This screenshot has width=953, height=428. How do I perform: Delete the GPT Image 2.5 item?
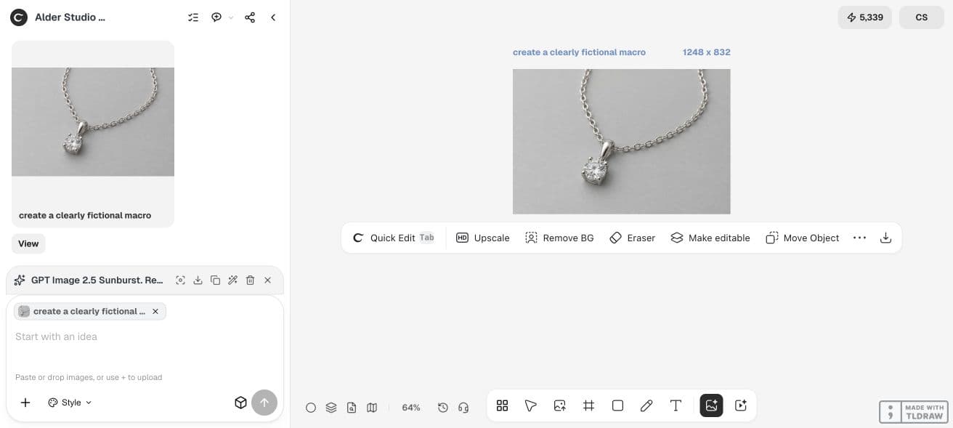point(250,280)
